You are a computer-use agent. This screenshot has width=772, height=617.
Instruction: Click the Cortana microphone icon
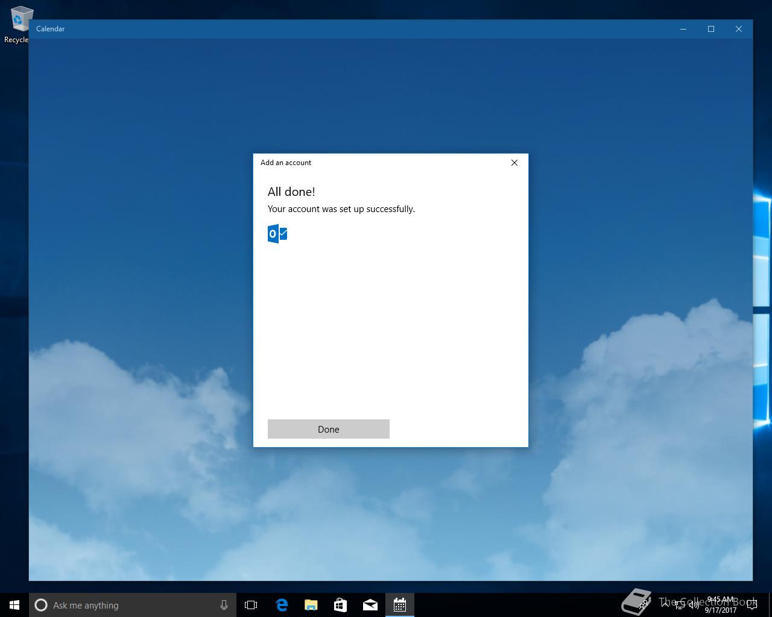point(224,605)
